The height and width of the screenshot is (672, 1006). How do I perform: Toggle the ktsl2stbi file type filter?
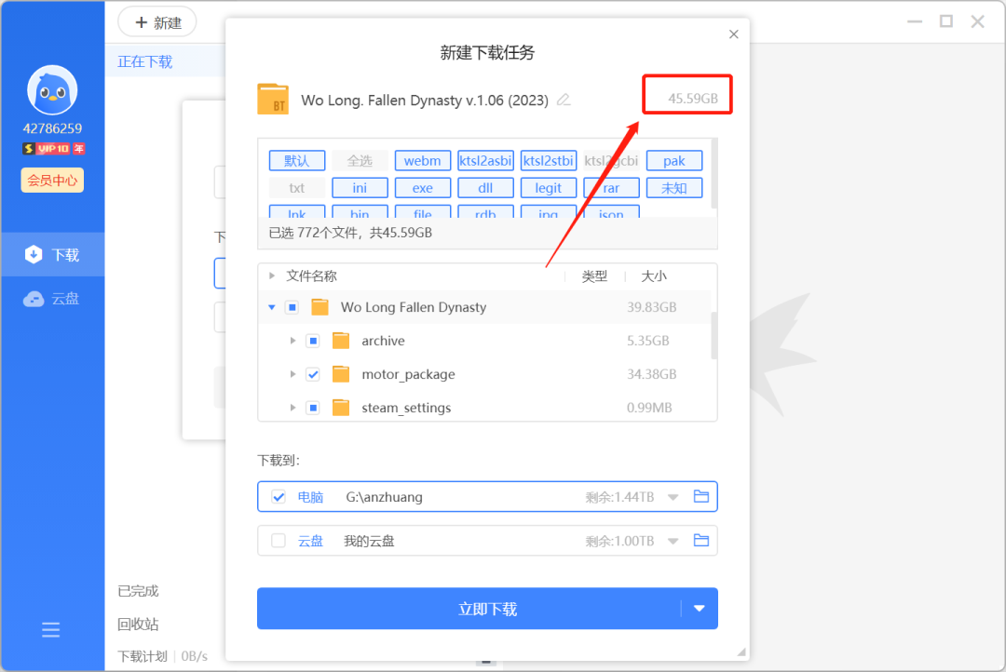tap(549, 160)
